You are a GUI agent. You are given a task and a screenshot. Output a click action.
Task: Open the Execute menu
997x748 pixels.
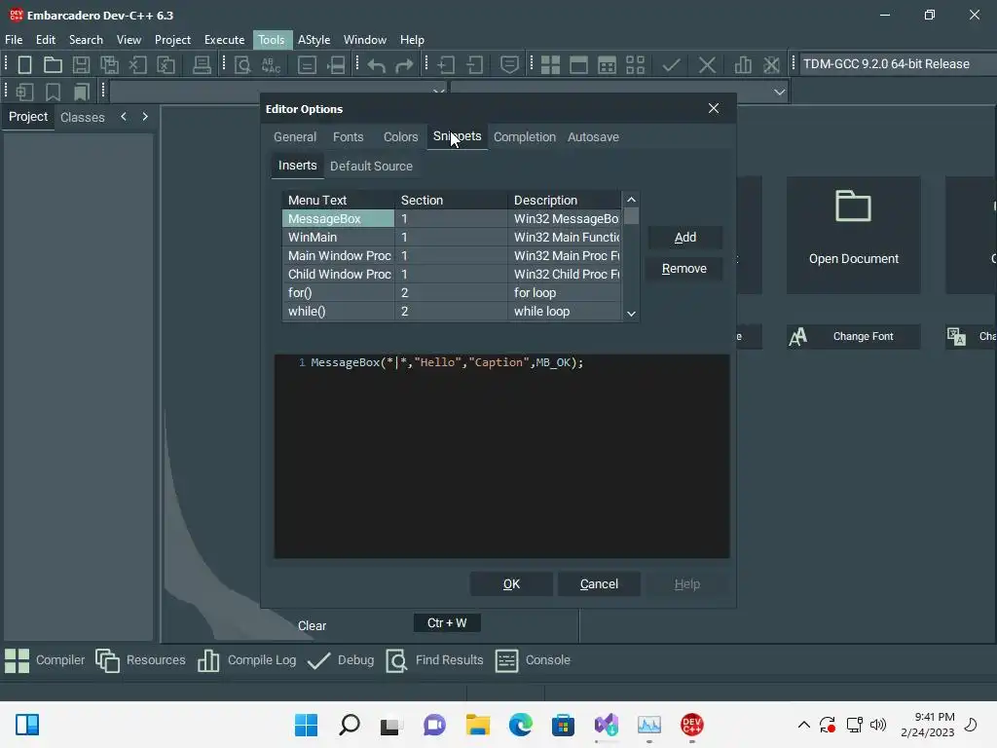click(x=224, y=39)
